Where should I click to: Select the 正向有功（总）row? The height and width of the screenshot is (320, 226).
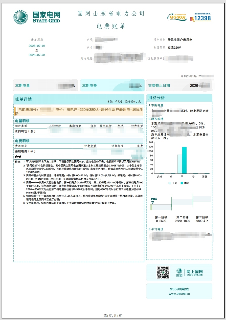(79, 131)
